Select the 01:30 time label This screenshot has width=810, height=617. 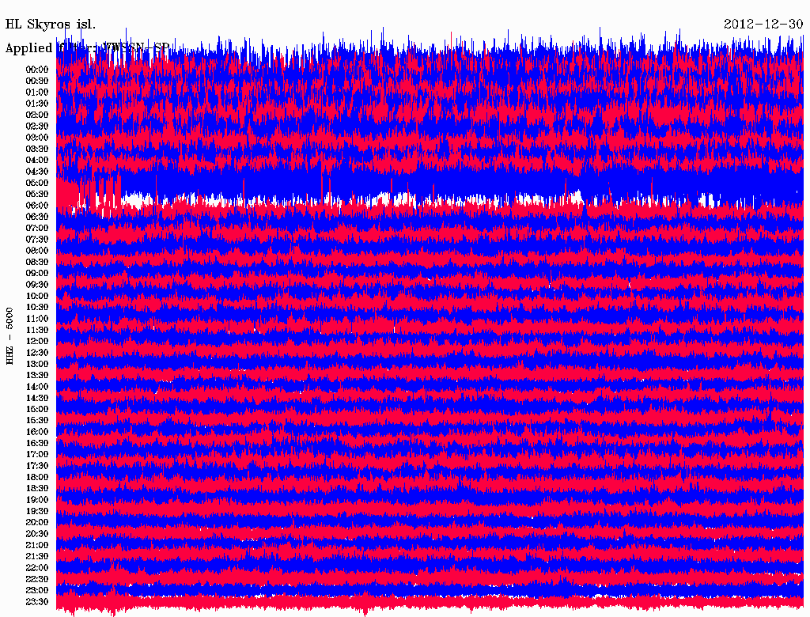pyautogui.click(x=37, y=104)
